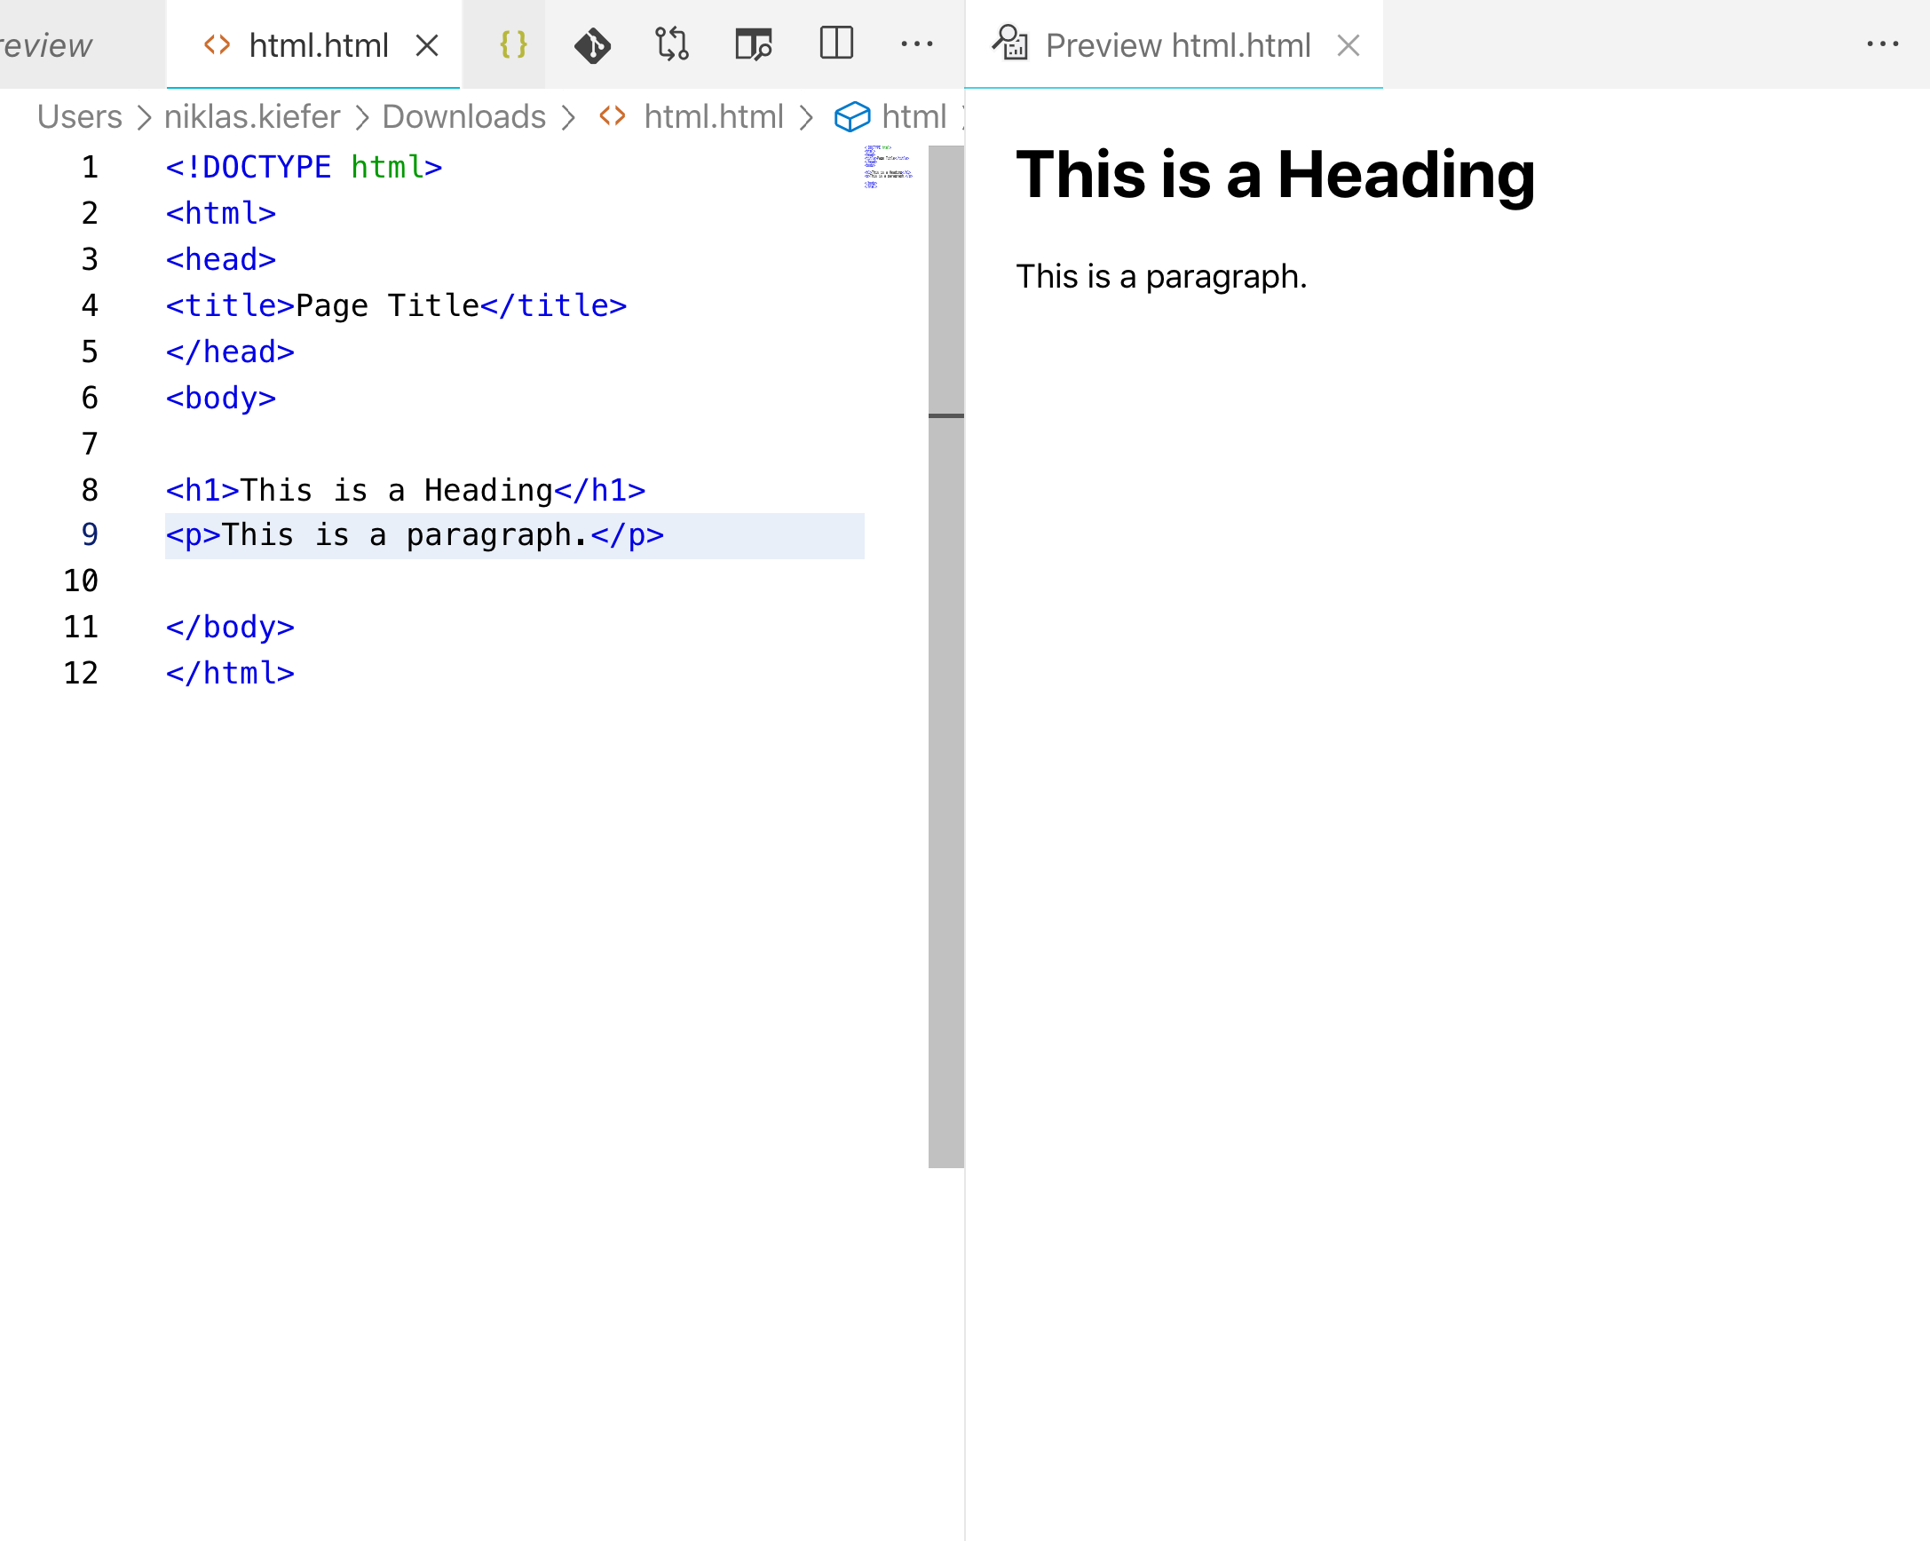
Task: Select html symbol in breadcrumb
Action: pos(913,117)
